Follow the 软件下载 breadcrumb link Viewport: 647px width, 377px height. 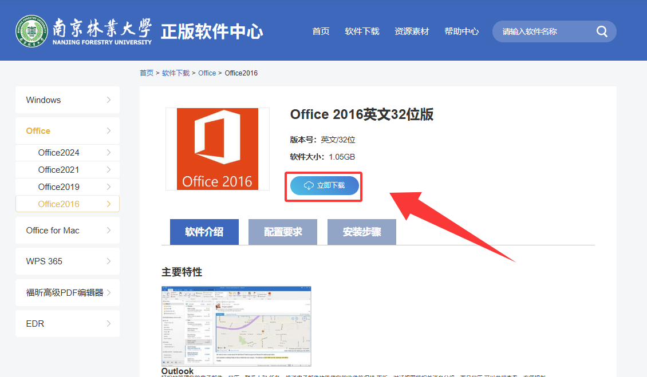pyautogui.click(x=176, y=73)
